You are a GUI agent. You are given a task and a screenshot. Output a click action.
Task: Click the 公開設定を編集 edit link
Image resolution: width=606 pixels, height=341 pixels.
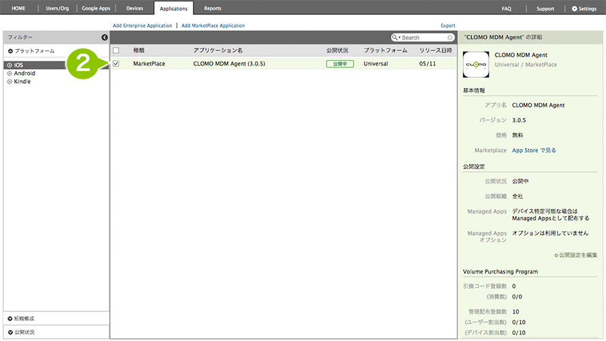(576, 255)
